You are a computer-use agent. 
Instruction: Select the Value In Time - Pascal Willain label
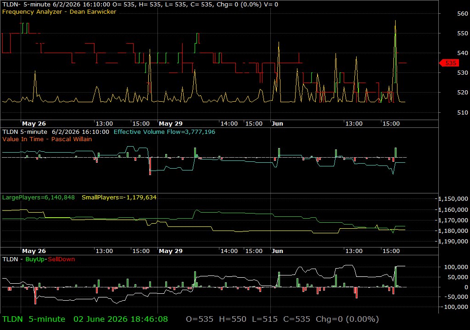pyautogui.click(x=47, y=139)
